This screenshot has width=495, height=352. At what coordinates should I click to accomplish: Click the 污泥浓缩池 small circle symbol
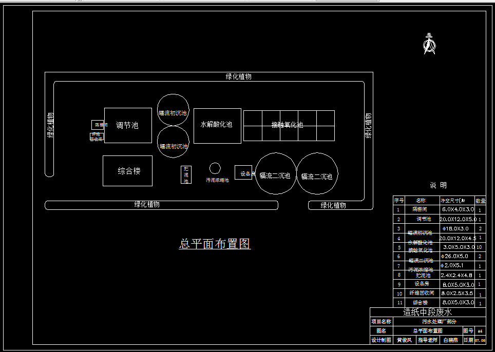214,169
